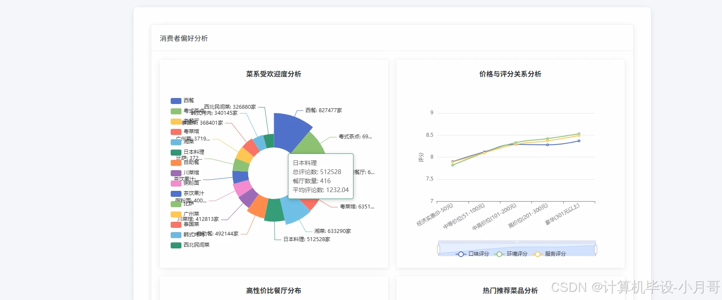Toggle the 泰国菜 legend entry
The image size is (722, 300).
[x=185, y=224]
